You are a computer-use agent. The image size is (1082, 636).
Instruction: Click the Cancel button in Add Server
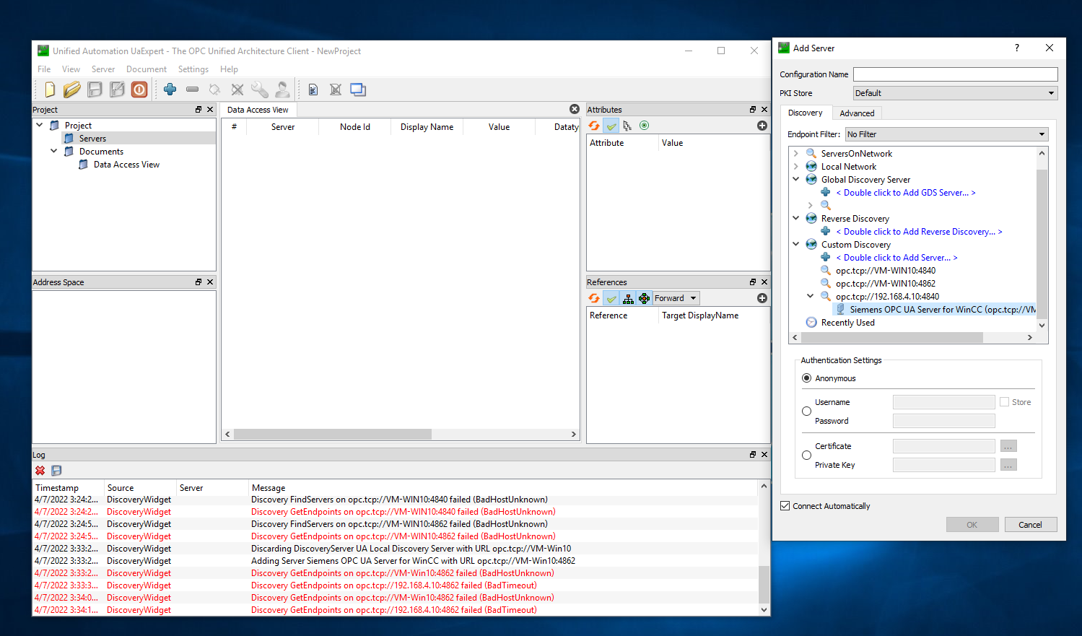point(1030,525)
